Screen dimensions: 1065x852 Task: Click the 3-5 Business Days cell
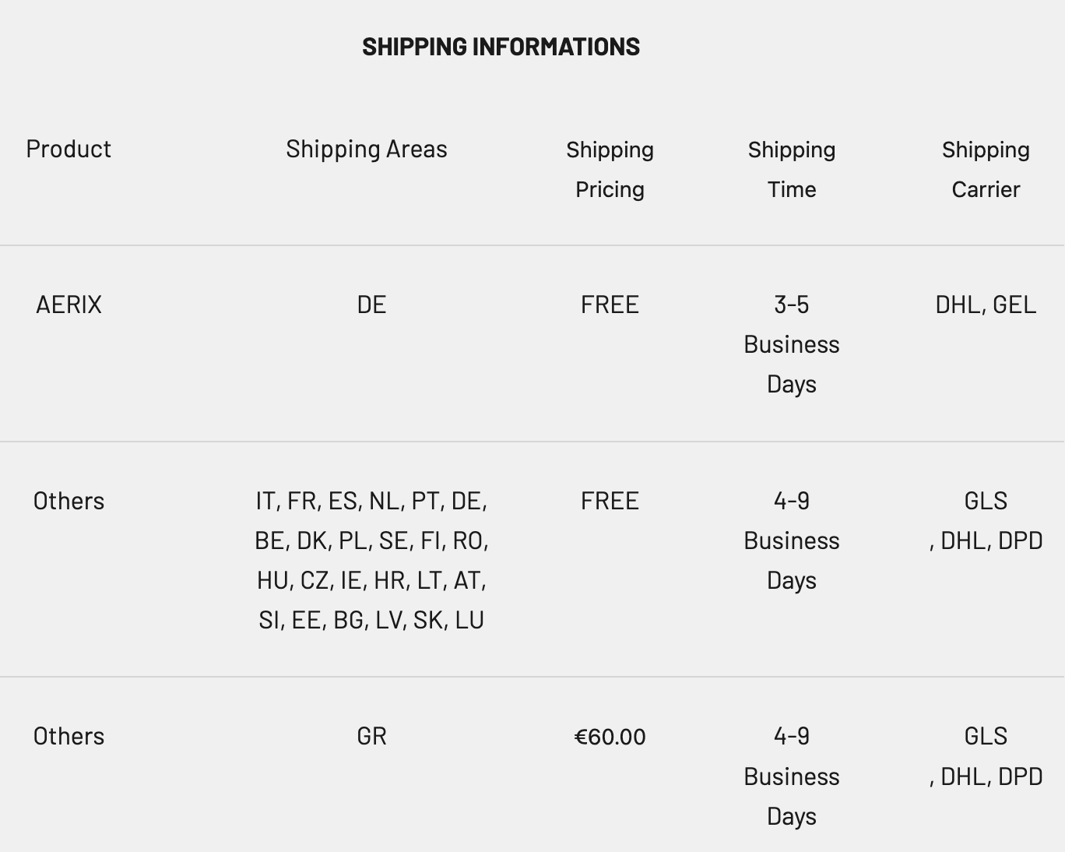tap(792, 344)
